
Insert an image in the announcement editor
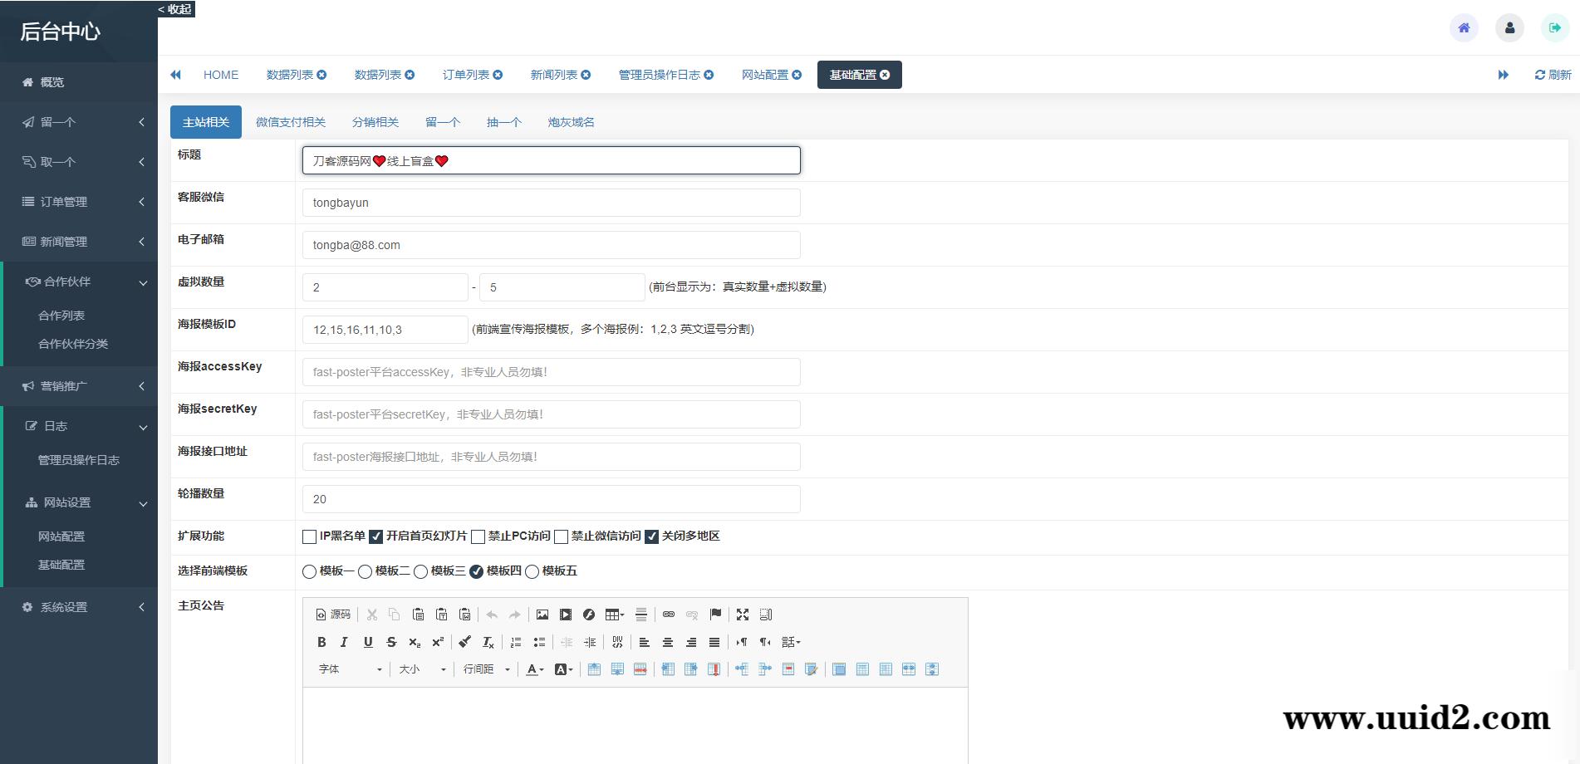point(542,615)
